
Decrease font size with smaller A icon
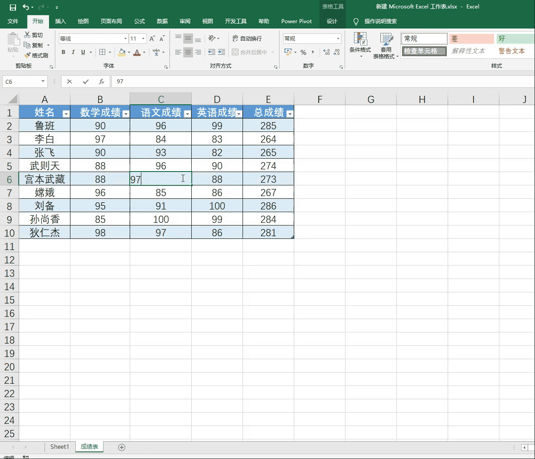click(x=162, y=39)
